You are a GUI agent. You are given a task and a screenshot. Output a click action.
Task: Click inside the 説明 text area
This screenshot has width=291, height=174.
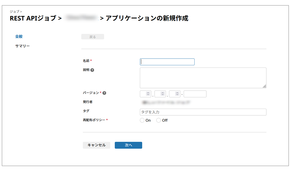point(203,78)
